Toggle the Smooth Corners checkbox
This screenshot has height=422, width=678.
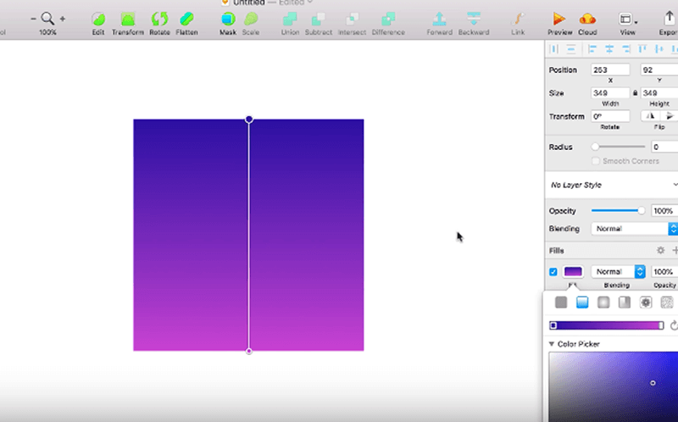596,160
